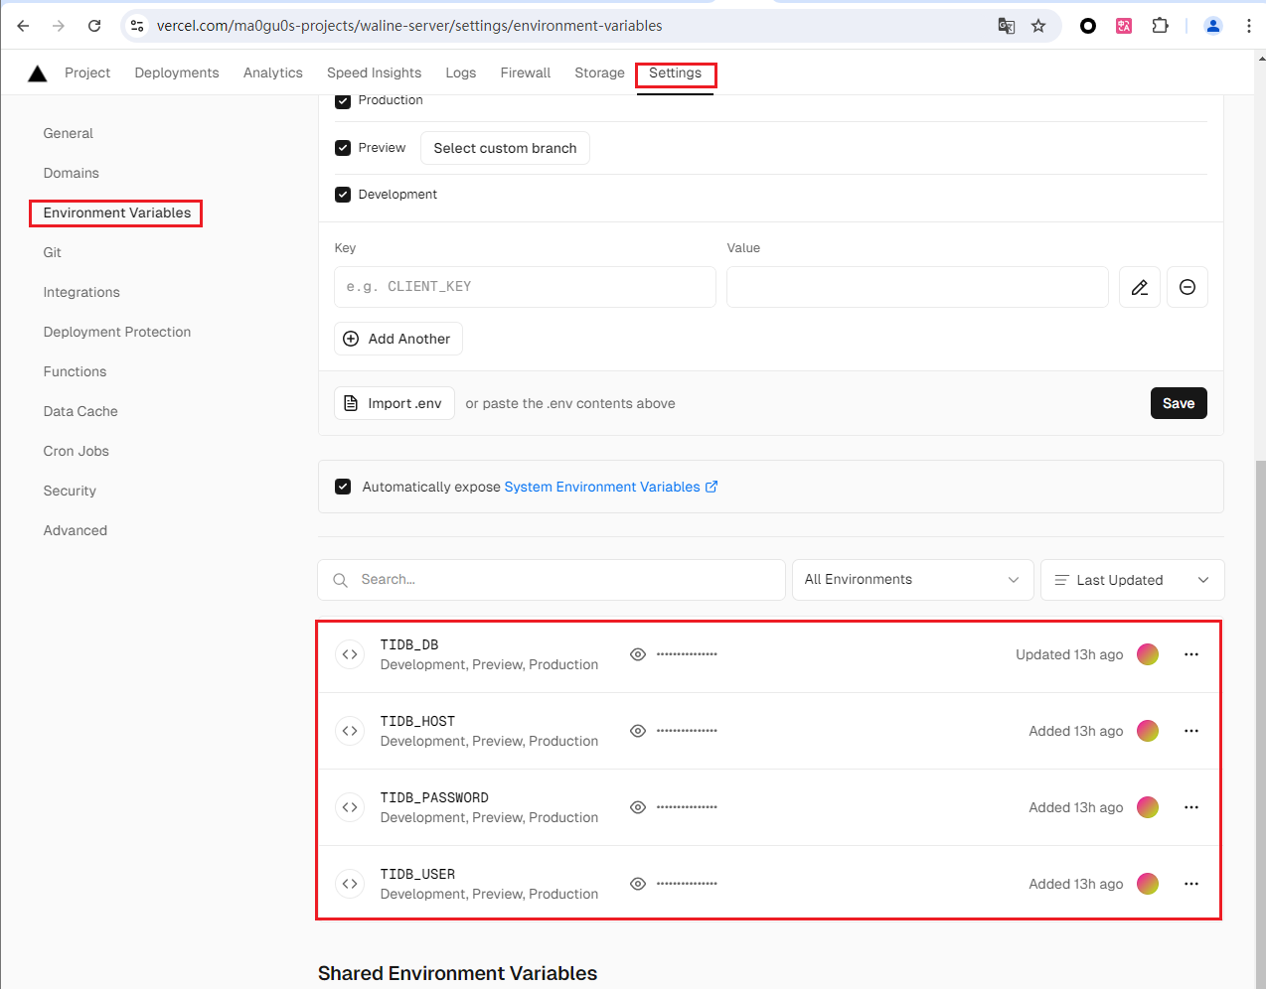This screenshot has height=989, width=1266.
Task: Click the pink translate extension icon
Action: pos(1124,26)
